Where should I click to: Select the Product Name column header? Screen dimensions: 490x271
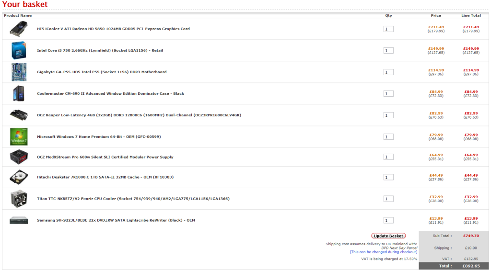(18, 15)
